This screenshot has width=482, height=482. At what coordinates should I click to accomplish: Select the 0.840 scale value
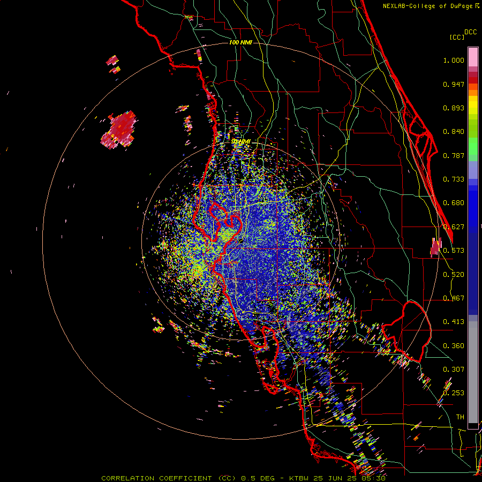[454, 132]
